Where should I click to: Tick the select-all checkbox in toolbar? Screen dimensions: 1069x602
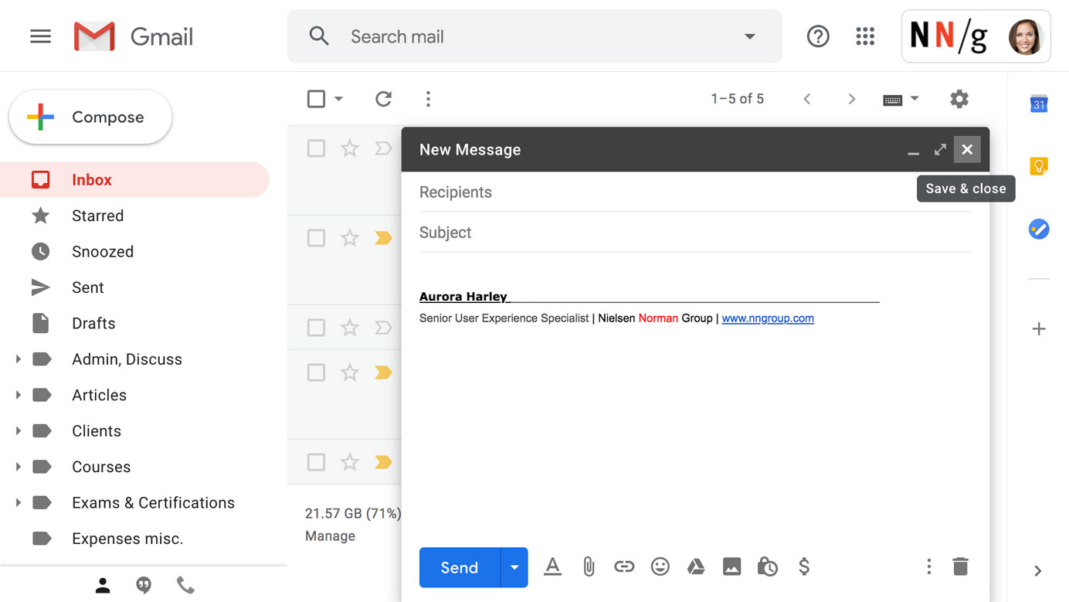[316, 99]
